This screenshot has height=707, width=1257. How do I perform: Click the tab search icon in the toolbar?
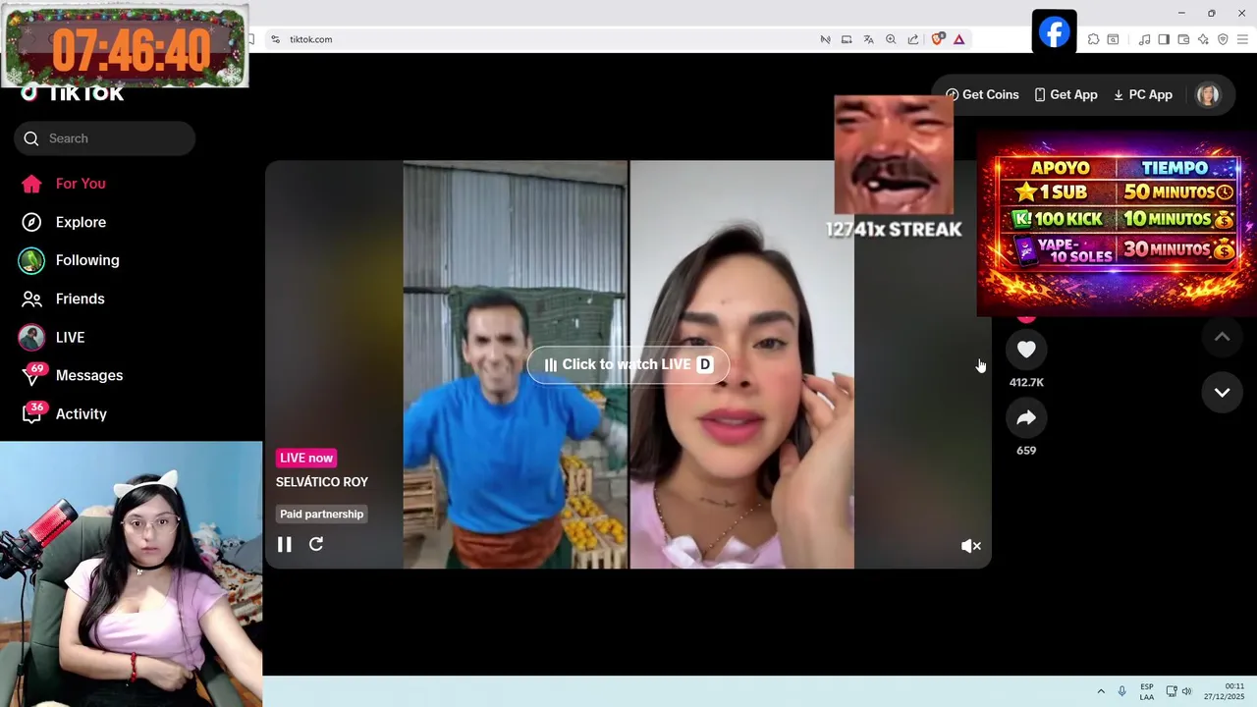(1113, 39)
